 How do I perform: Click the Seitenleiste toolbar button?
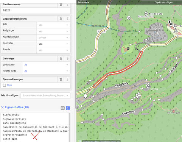[x=83, y=2]
